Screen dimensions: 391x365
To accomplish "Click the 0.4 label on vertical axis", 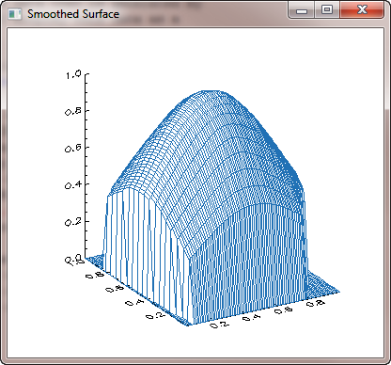I will click(x=72, y=185).
